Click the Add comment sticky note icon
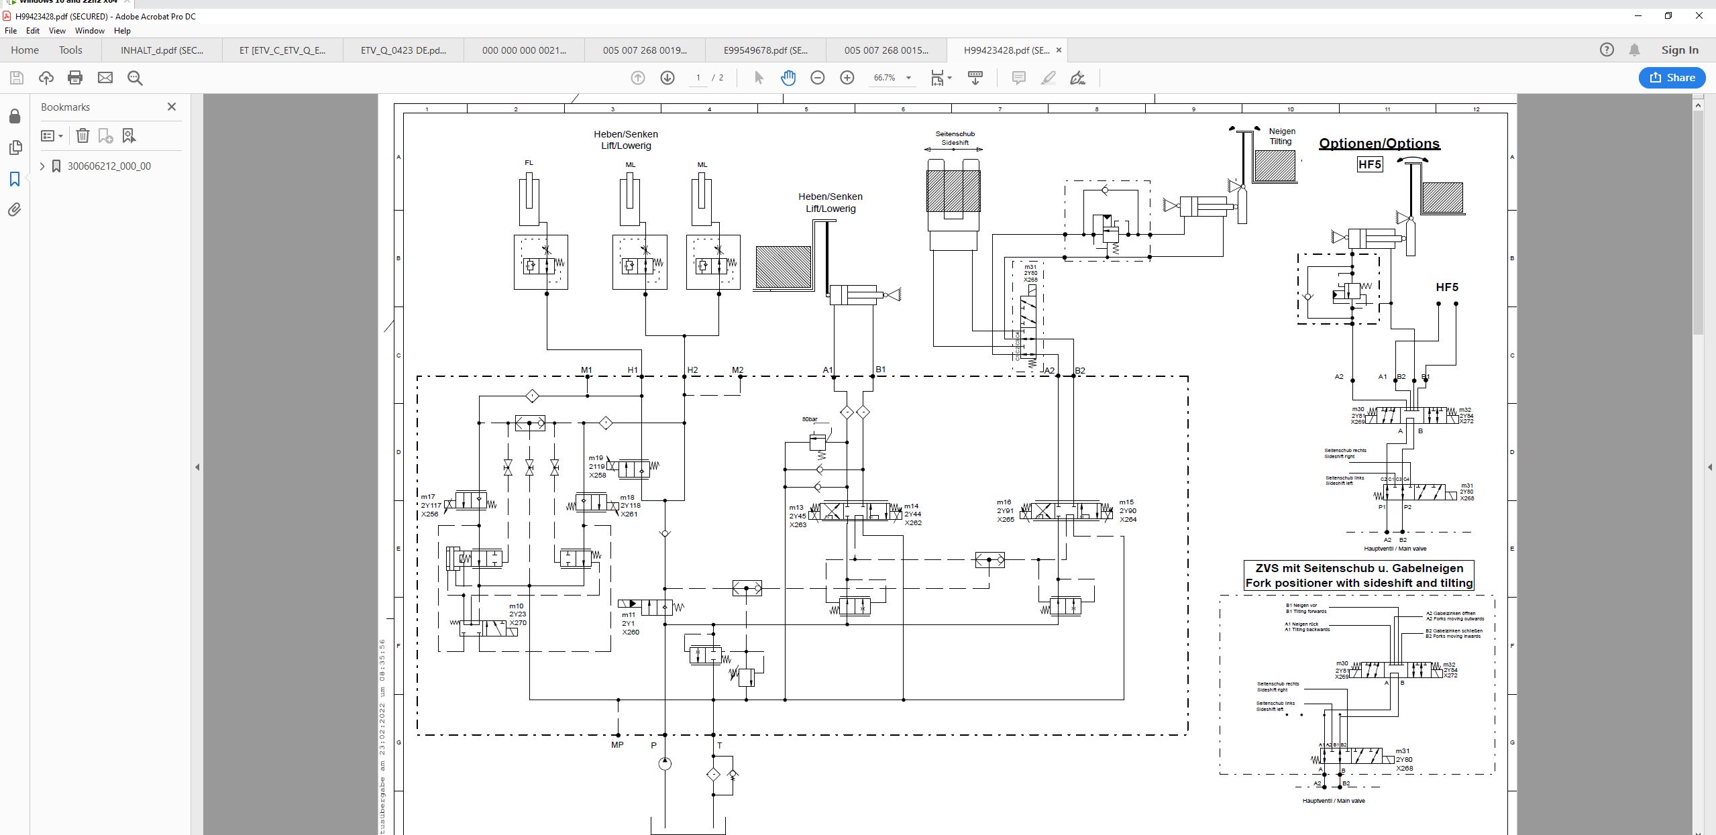The width and height of the screenshot is (1716, 835). (x=1018, y=78)
